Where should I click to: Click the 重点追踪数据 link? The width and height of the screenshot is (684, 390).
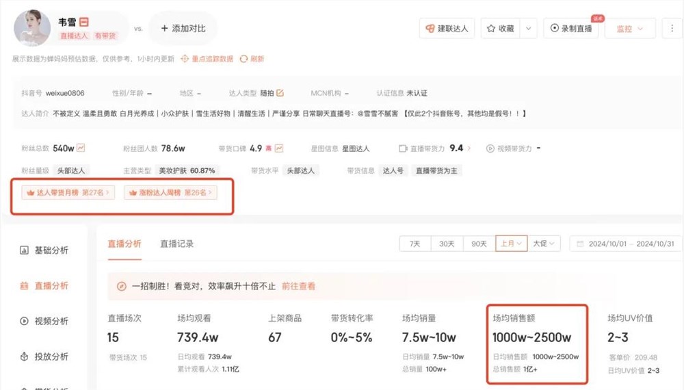[x=207, y=59]
